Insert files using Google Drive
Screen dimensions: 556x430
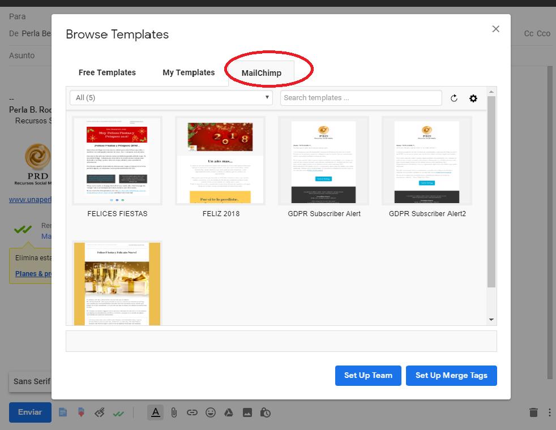[228, 412]
